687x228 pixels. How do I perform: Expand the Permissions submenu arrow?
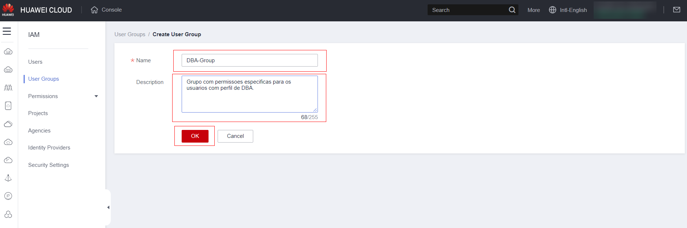pos(96,96)
